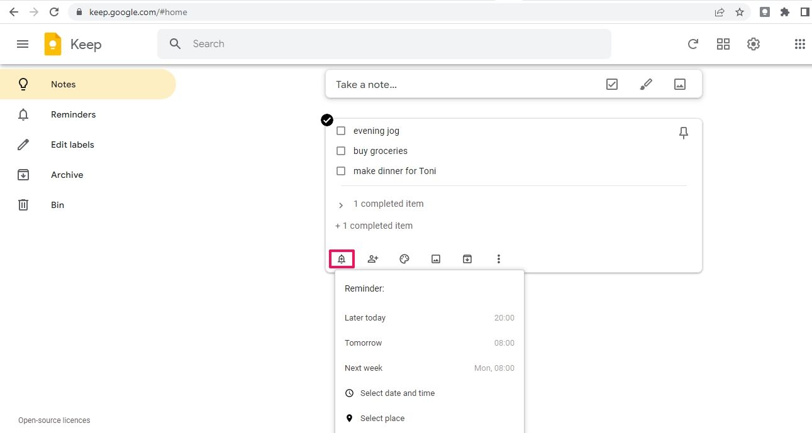812x433 pixels.
Task: Reload the browser page
Action: point(54,12)
